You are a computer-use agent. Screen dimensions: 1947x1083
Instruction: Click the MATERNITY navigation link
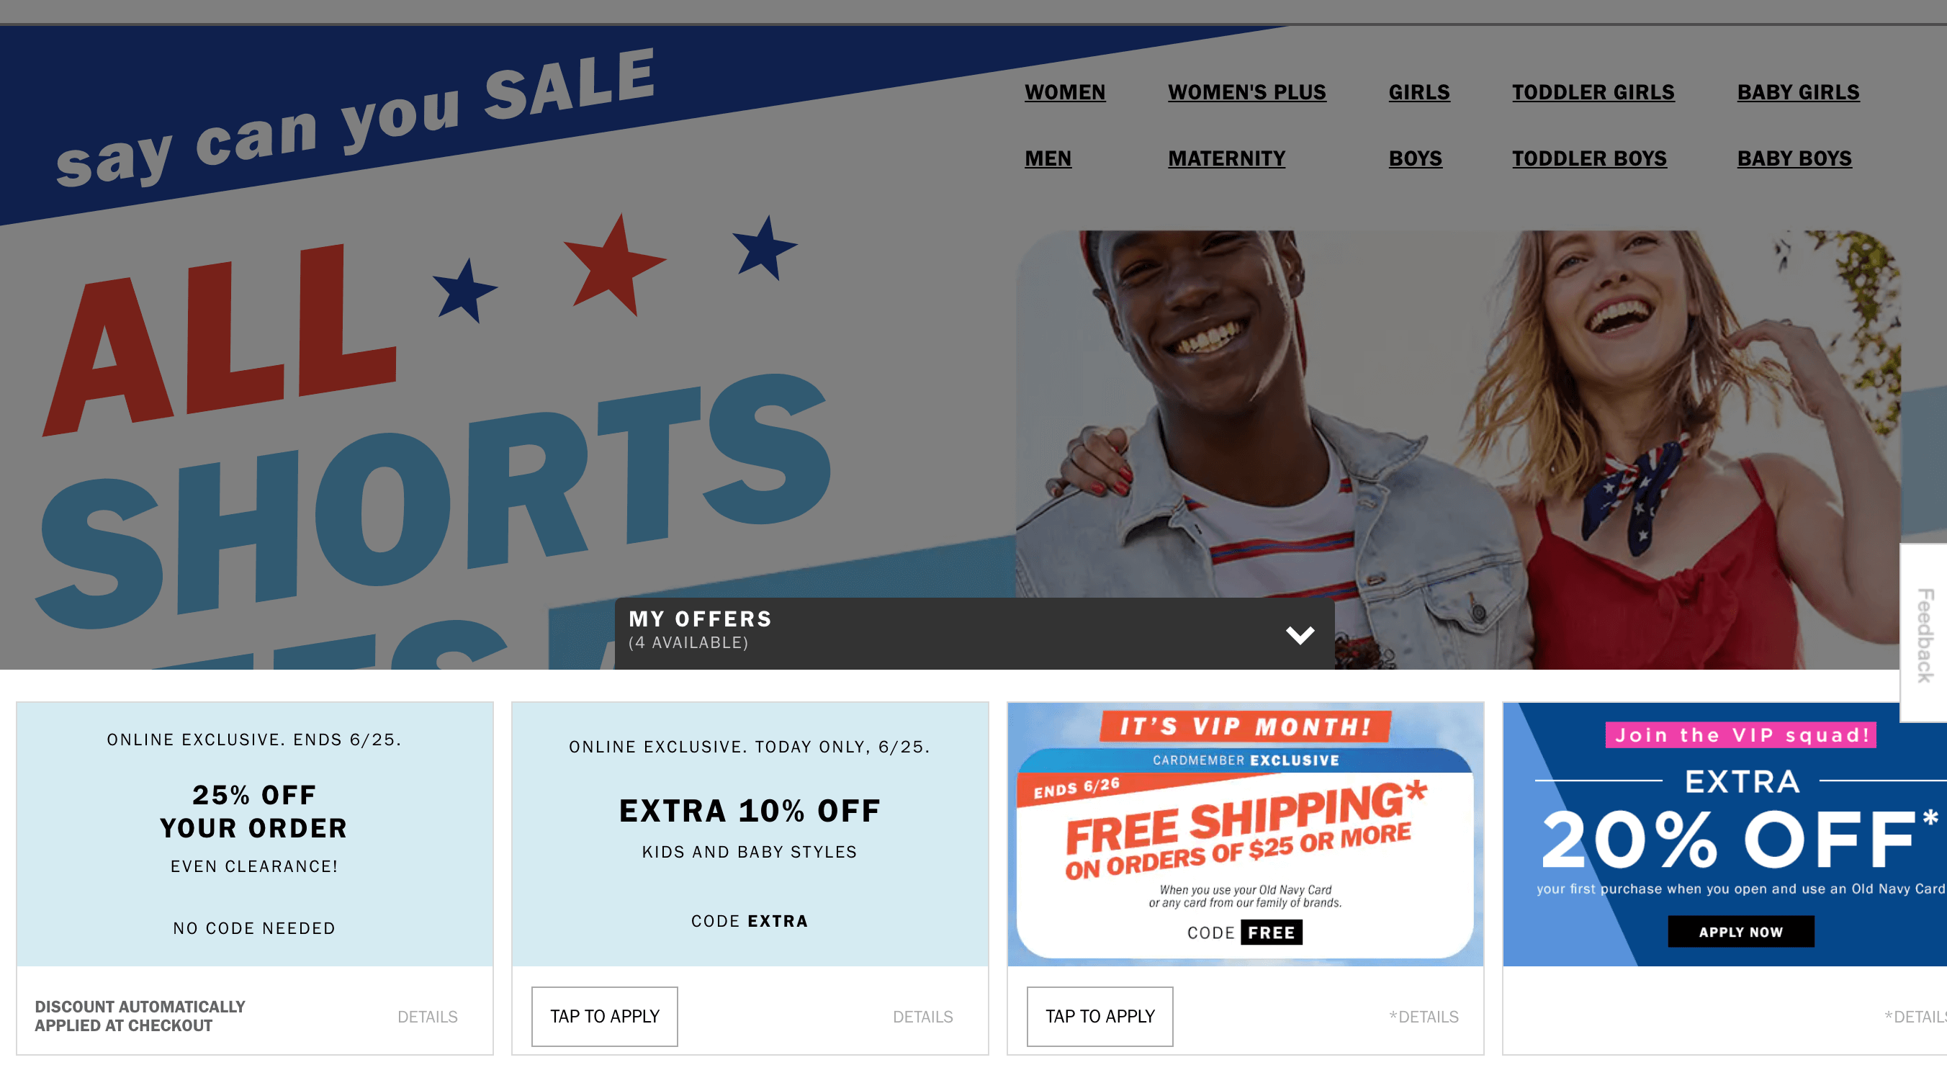pos(1224,156)
